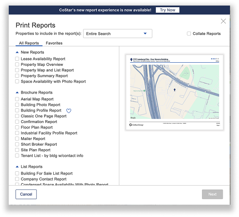Check Confirmation Report
Screen dimensions: 239x217
(x=17, y=122)
